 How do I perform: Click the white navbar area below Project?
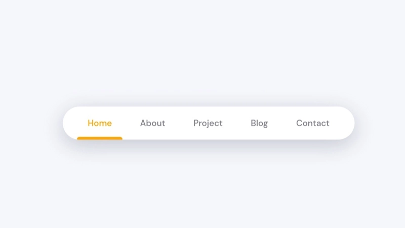(208, 134)
